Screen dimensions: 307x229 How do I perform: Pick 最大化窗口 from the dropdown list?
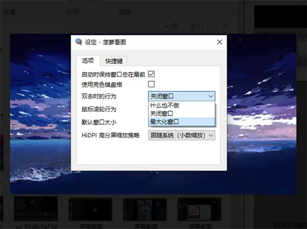point(182,122)
